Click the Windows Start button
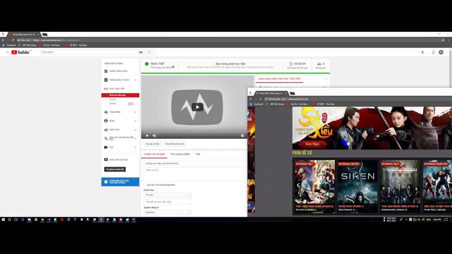 click(3, 220)
